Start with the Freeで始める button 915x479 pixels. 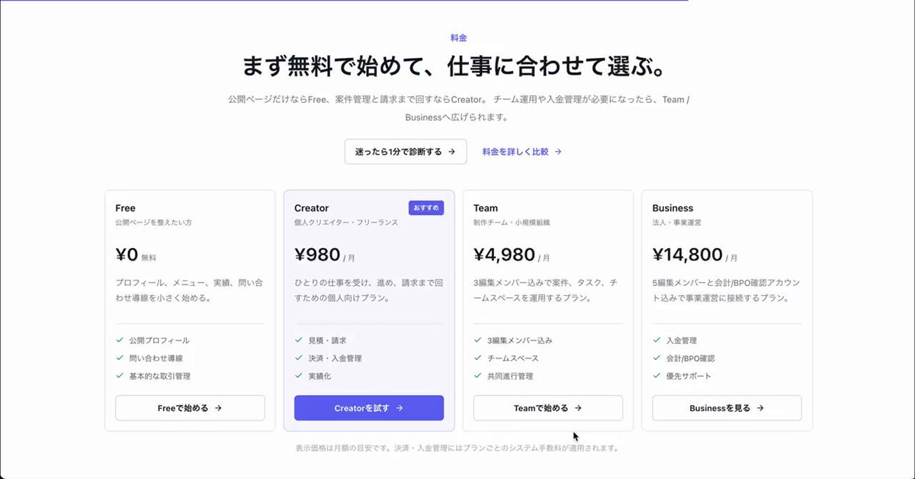pos(190,408)
